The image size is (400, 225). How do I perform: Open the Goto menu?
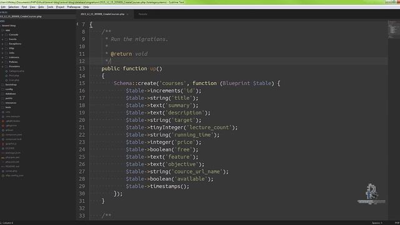click(x=41, y=7)
